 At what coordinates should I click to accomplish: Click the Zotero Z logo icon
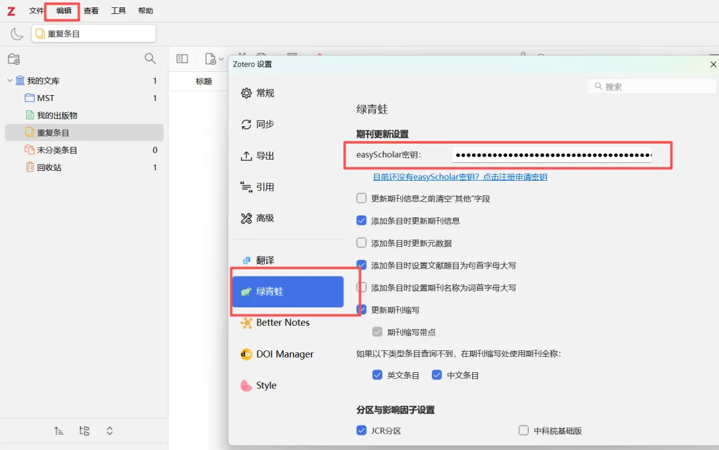tap(11, 11)
